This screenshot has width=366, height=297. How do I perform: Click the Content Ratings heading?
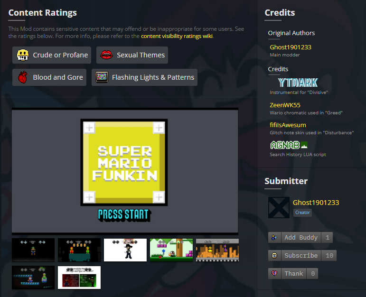[x=42, y=13]
